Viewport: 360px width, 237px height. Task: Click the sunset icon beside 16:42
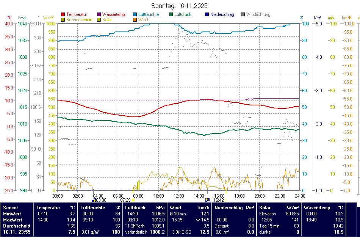click(226, 200)
